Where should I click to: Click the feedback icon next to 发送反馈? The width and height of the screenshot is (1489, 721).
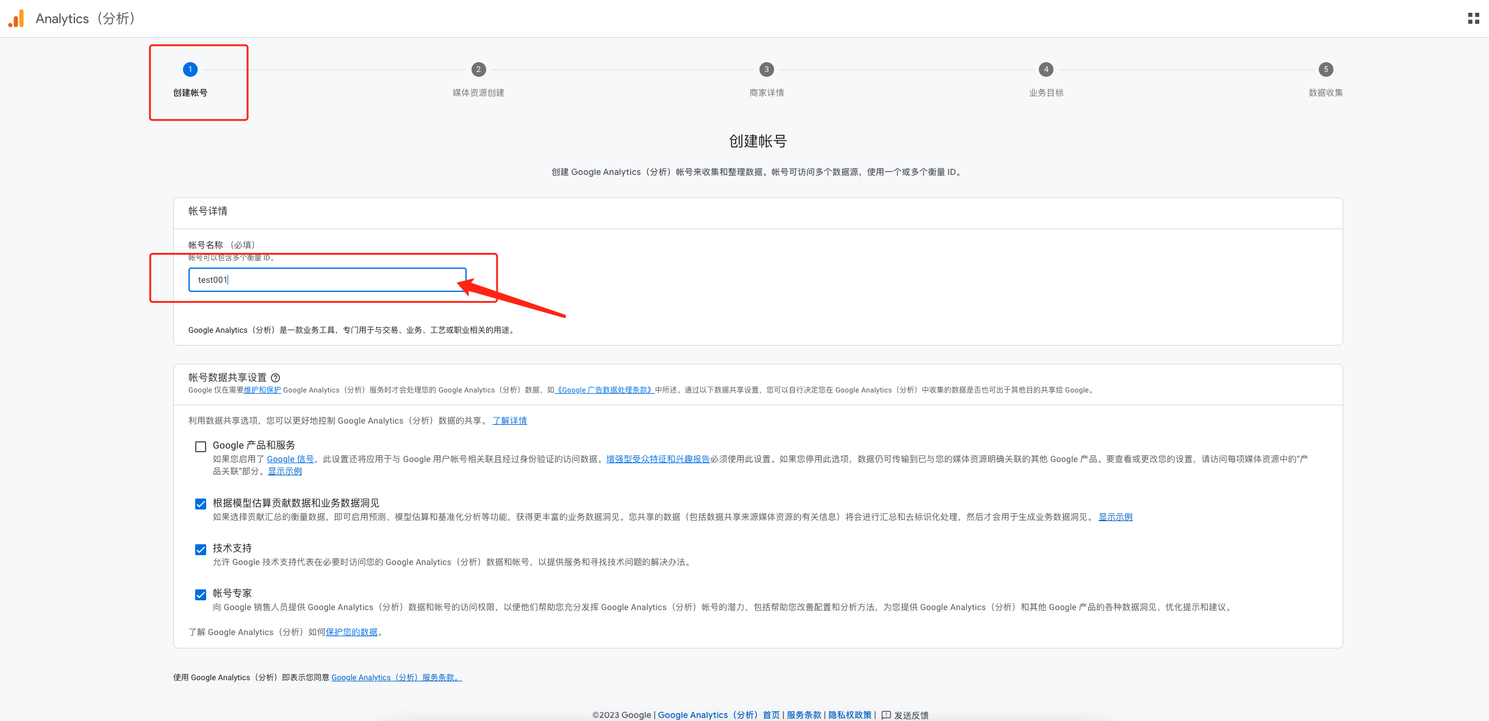point(886,715)
